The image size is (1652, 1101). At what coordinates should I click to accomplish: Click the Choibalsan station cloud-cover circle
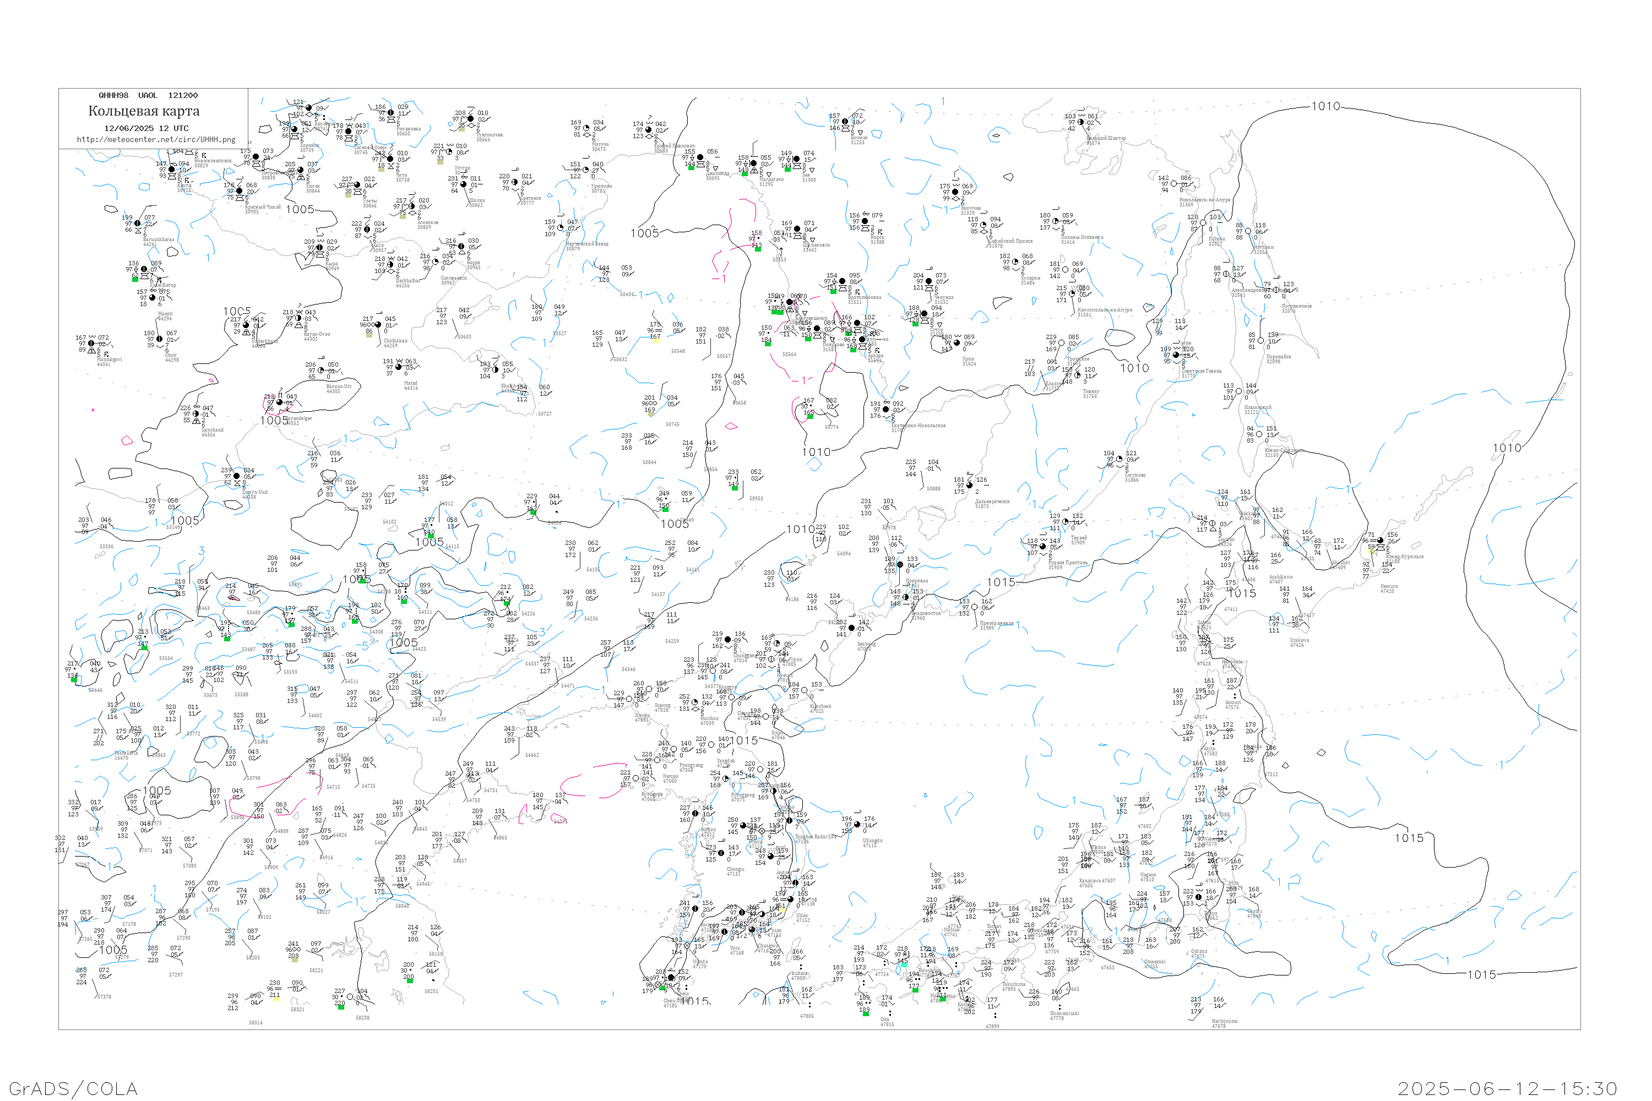(379, 325)
